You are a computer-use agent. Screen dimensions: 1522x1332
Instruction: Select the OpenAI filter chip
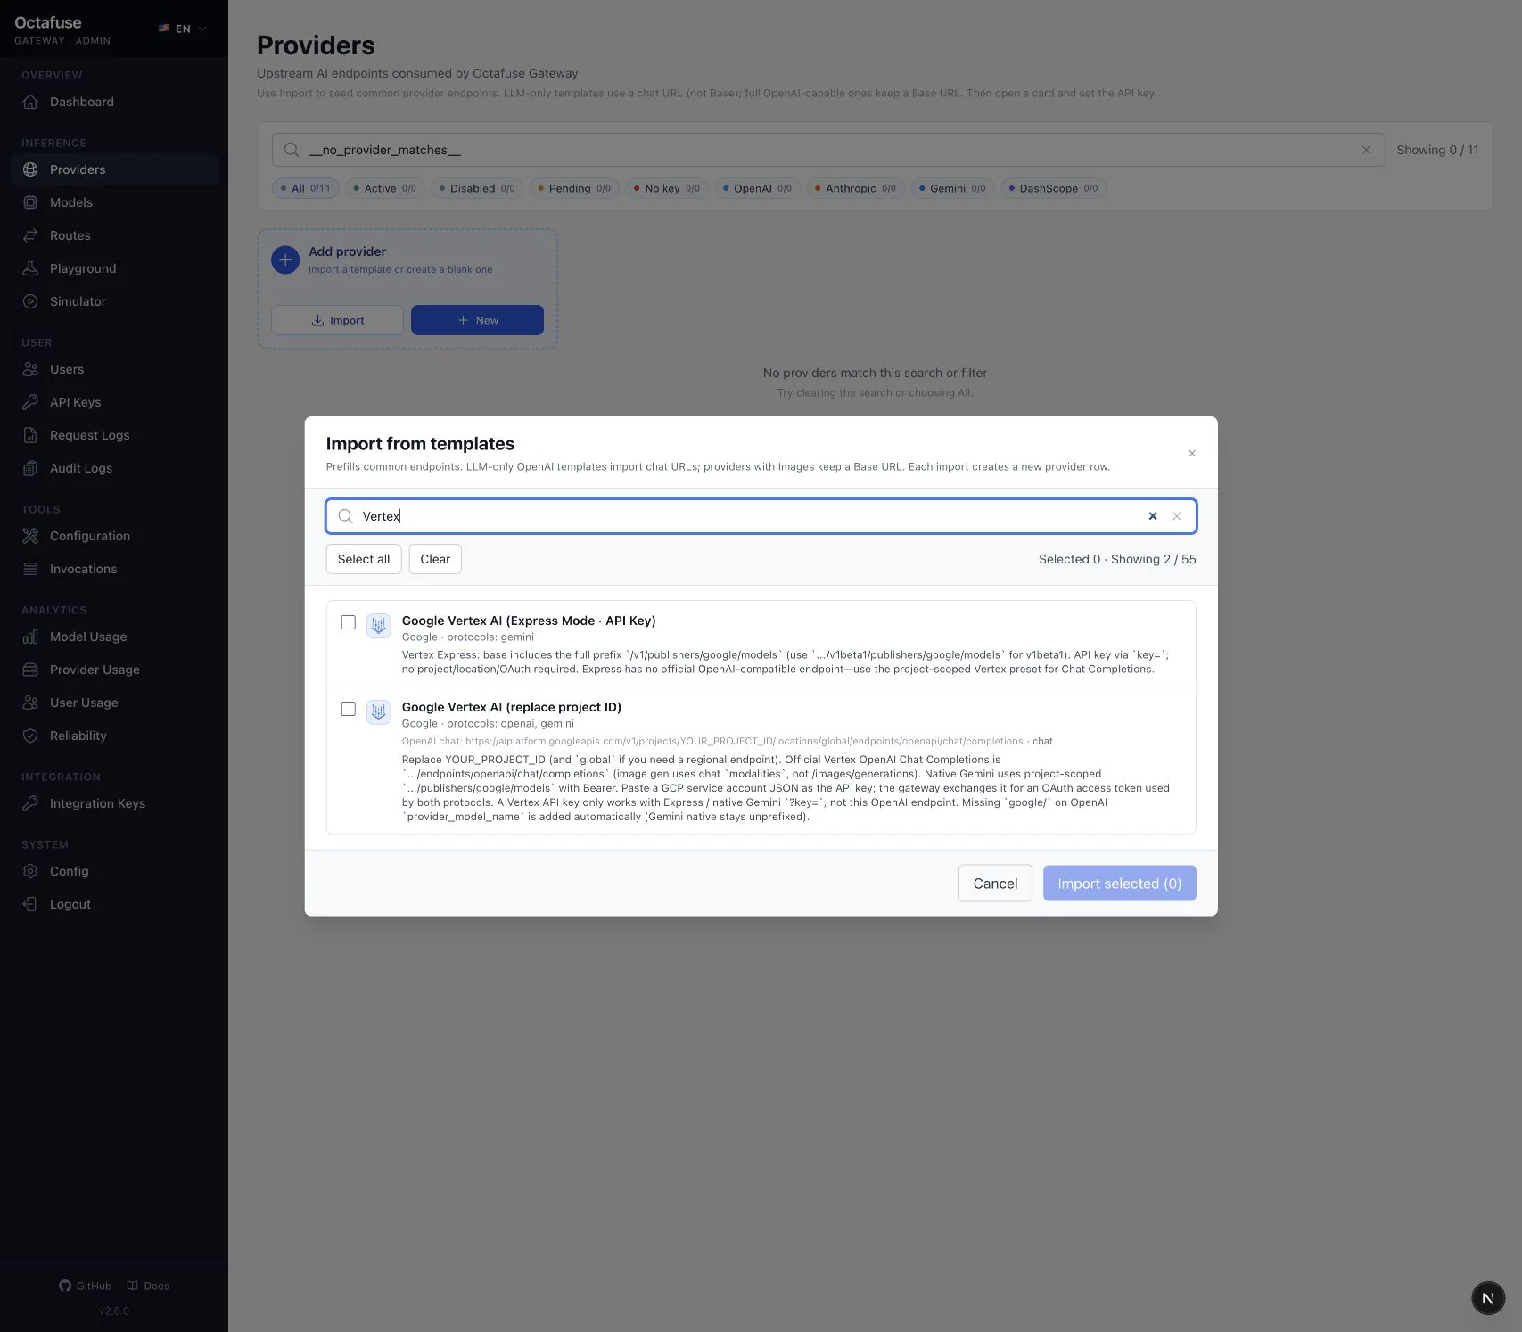[x=758, y=188]
